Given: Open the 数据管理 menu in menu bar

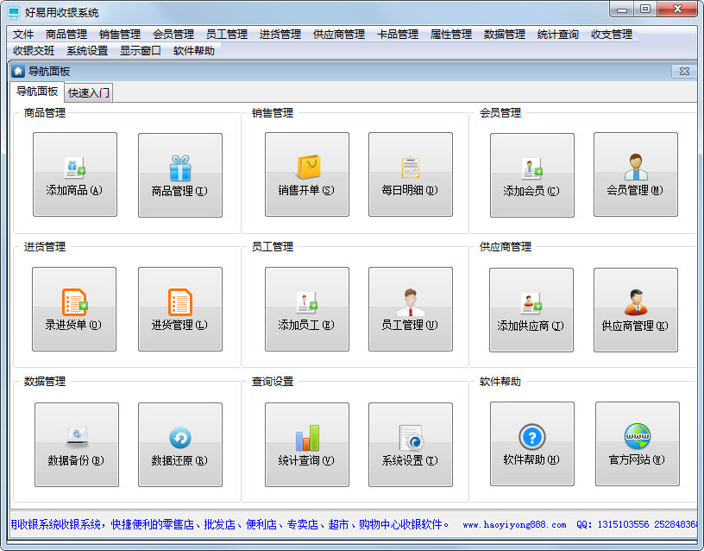Looking at the screenshot, I should coord(504,35).
